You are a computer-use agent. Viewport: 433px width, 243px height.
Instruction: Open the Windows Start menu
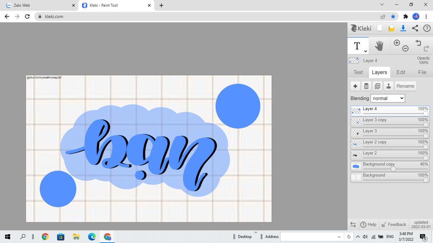(x=8, y=237)
